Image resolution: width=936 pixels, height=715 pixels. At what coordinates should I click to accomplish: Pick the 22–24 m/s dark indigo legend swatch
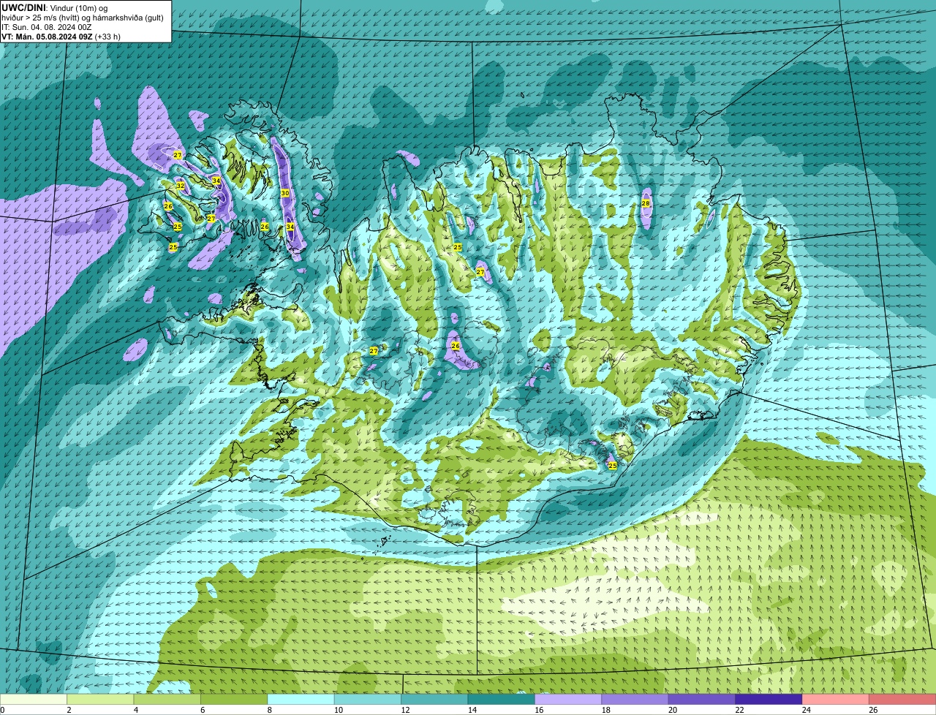769,699
